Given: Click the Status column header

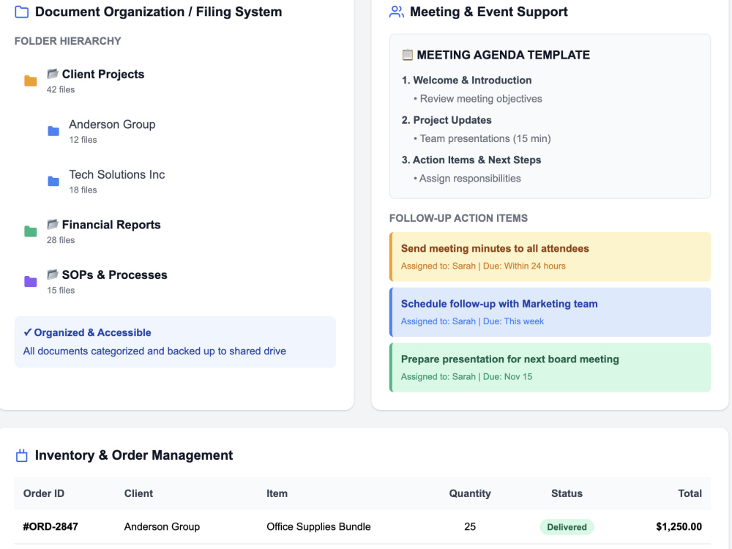Looking at the screenshot, I should [x=567, y=493].
